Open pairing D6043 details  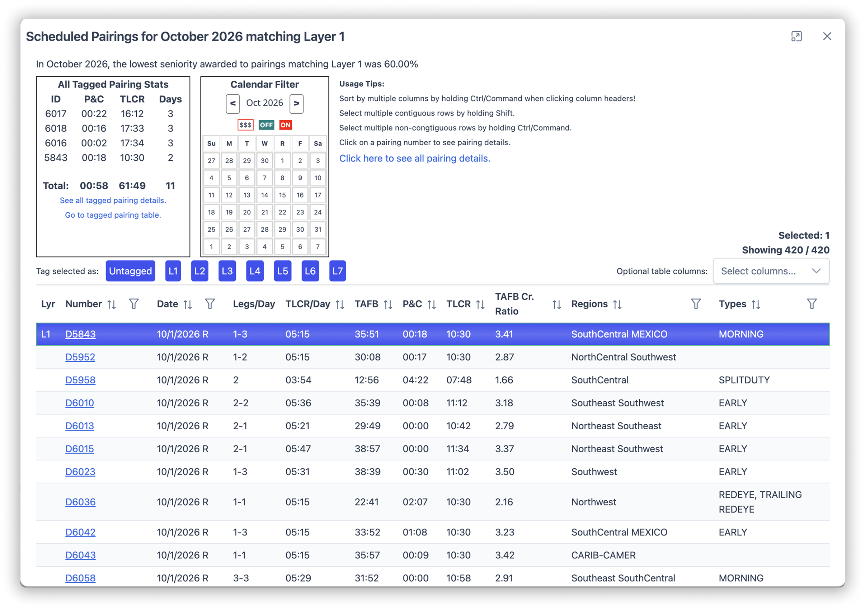tap(80, 555)
